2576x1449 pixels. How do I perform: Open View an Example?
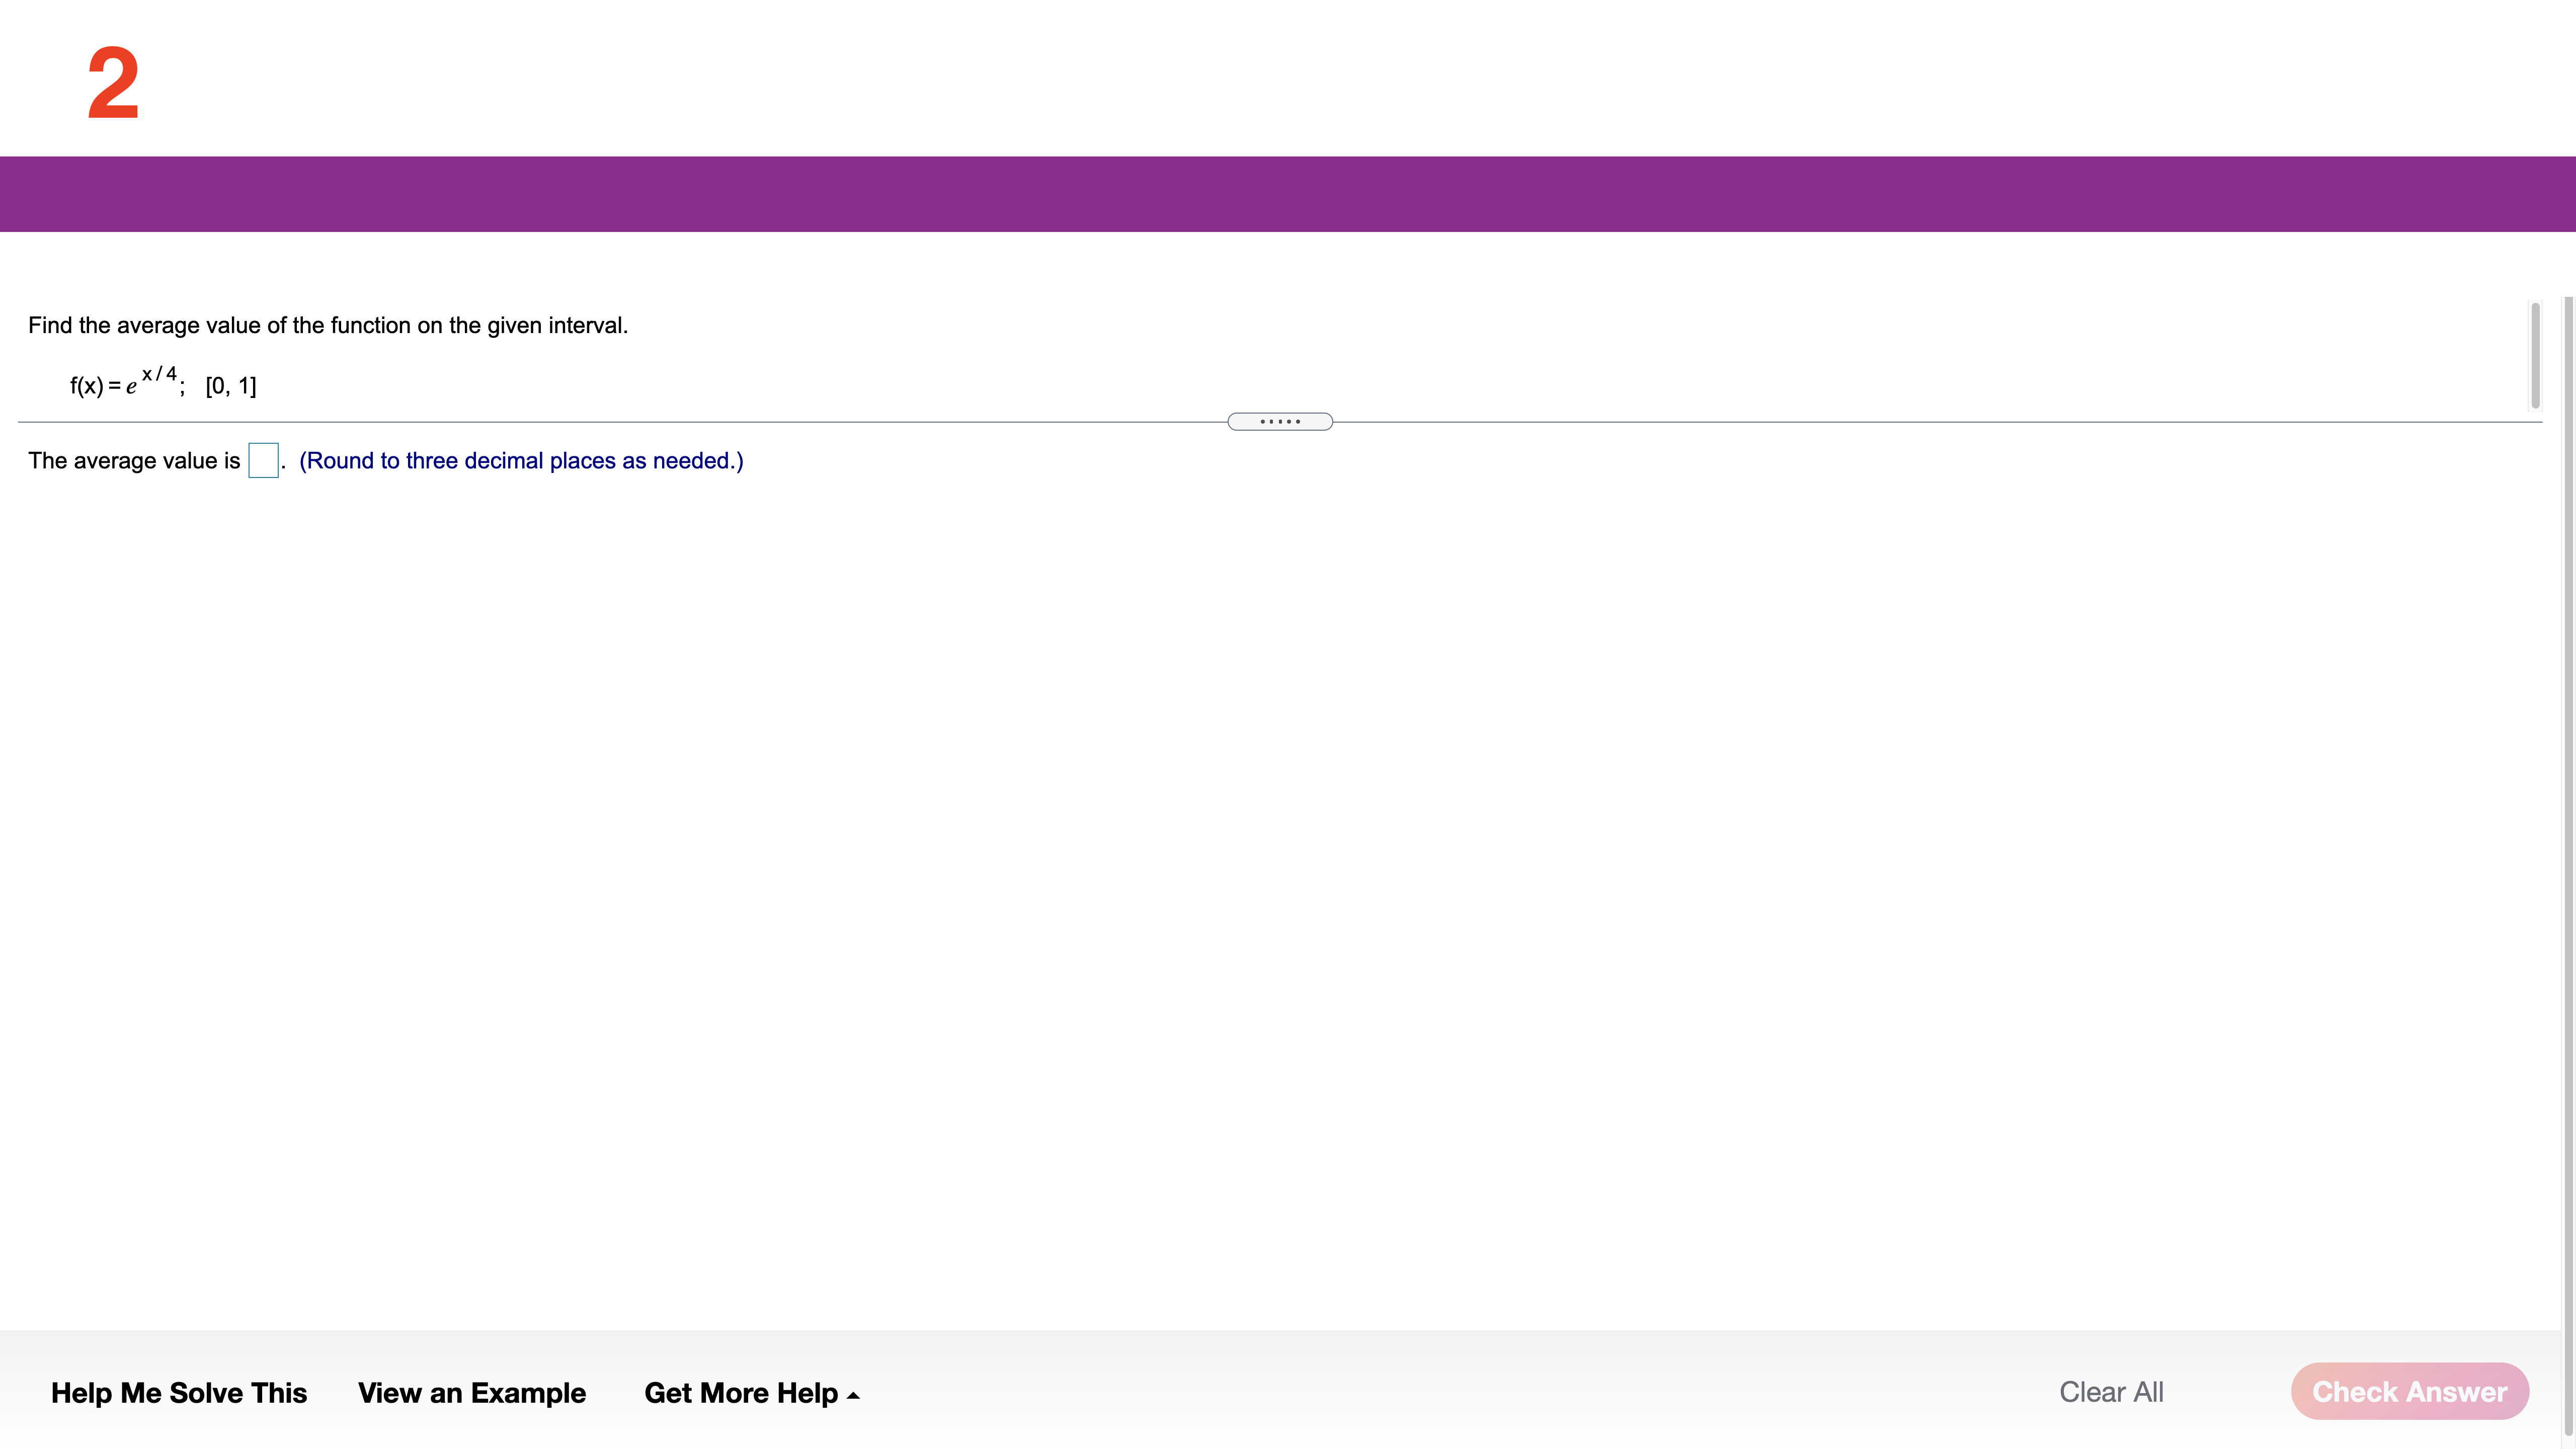tap(471, 1392)
